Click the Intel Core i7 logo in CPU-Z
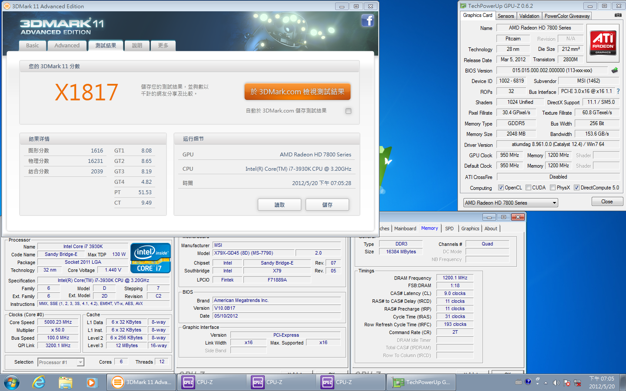 point(150,258)
